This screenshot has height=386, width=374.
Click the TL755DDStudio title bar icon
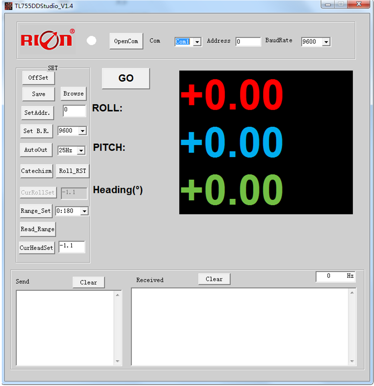(x=8, y=6)
